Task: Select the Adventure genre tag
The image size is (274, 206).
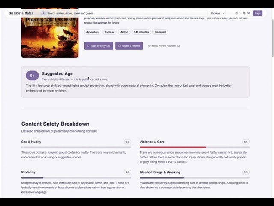Action: (x=92, y=32)
